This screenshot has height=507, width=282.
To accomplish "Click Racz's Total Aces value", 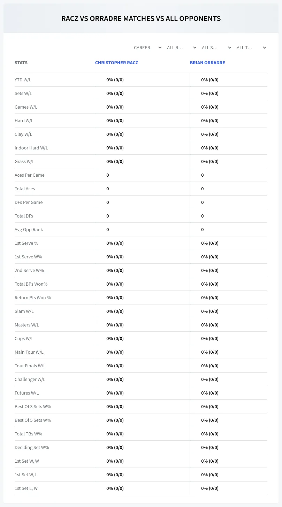I will click(x=108, y=189).
